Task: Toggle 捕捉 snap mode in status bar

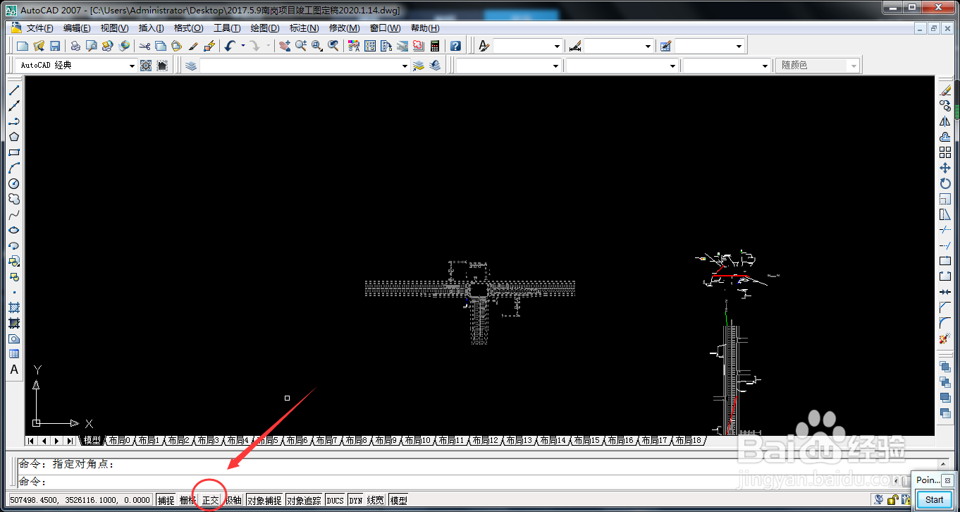Action: pos(166,500)
